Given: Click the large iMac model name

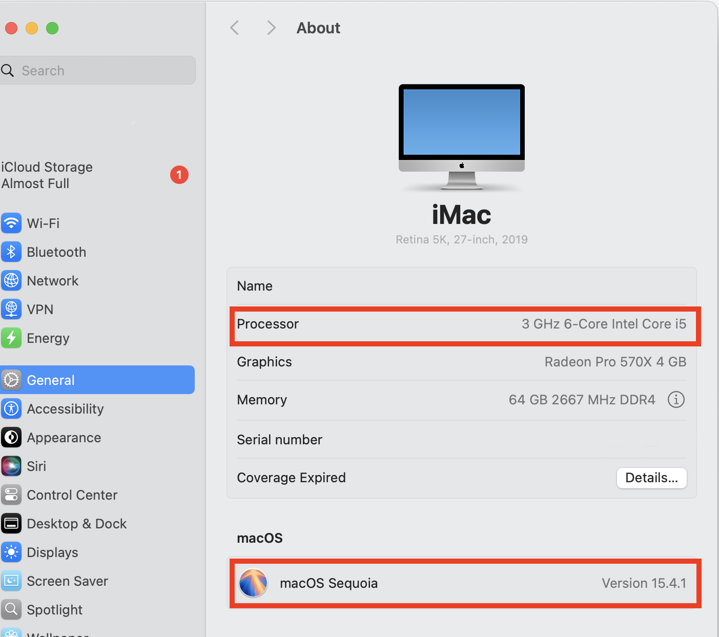Looking at the screenshot, I should (x=462, y=215).
